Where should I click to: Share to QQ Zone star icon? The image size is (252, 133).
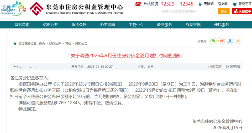point(238,41)
